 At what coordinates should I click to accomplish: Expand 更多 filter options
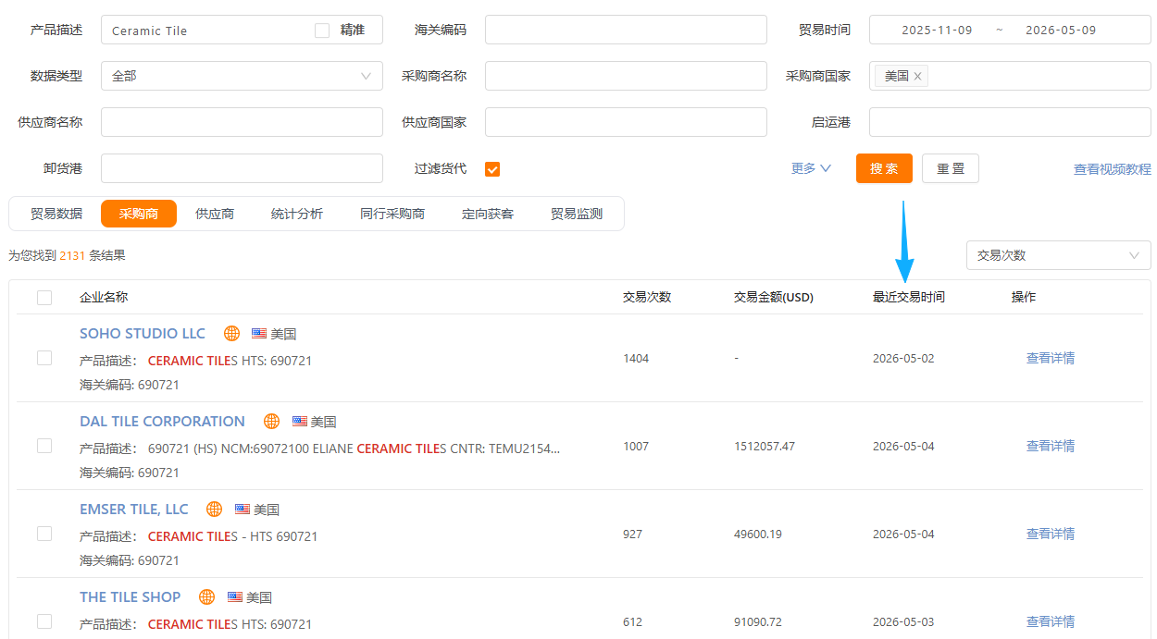pos(811,168)
